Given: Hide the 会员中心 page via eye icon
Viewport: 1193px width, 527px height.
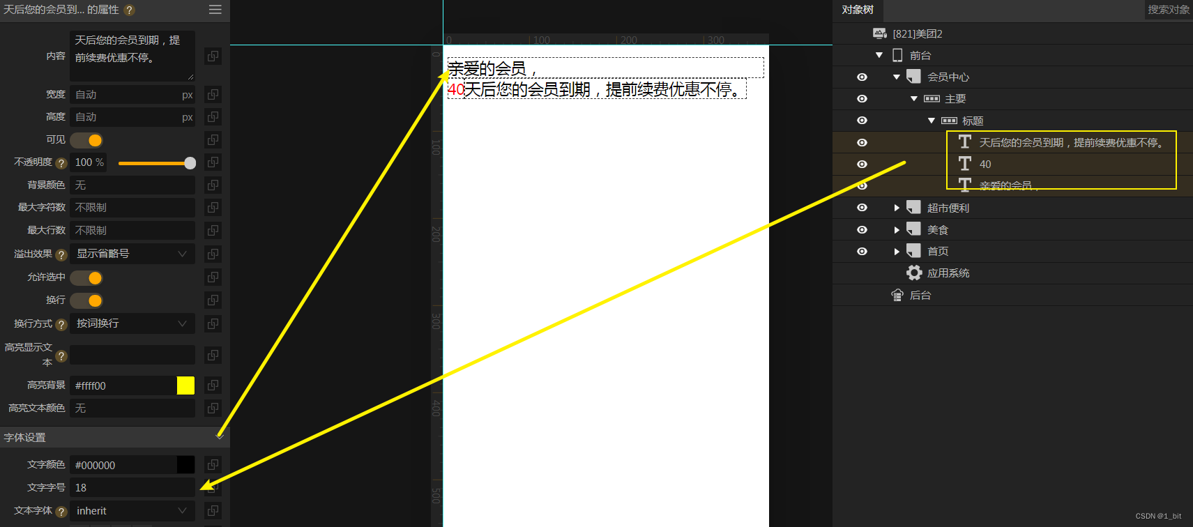Looking at the screenshot, I should (862, 77).
